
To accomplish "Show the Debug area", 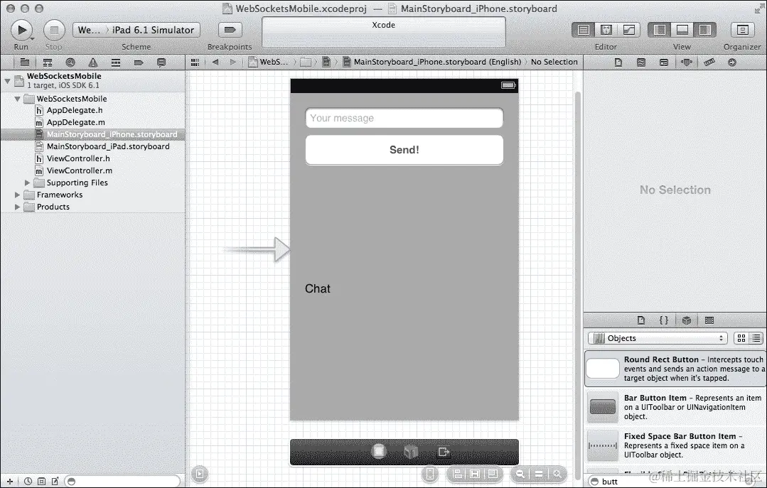I will [x=682, y=30].
